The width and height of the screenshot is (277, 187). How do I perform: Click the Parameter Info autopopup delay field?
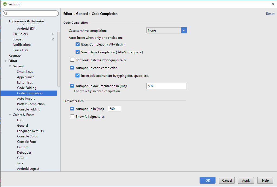point(115,109)
